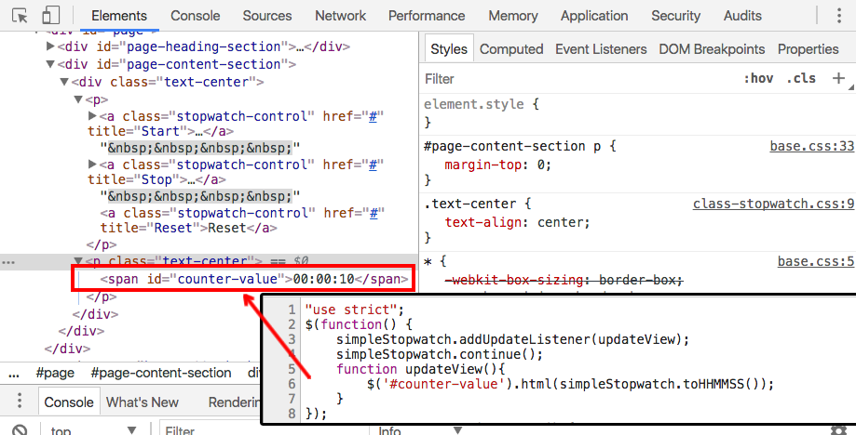Select the drawer Console tab
The image size is (856, 435).
[69, 402]
